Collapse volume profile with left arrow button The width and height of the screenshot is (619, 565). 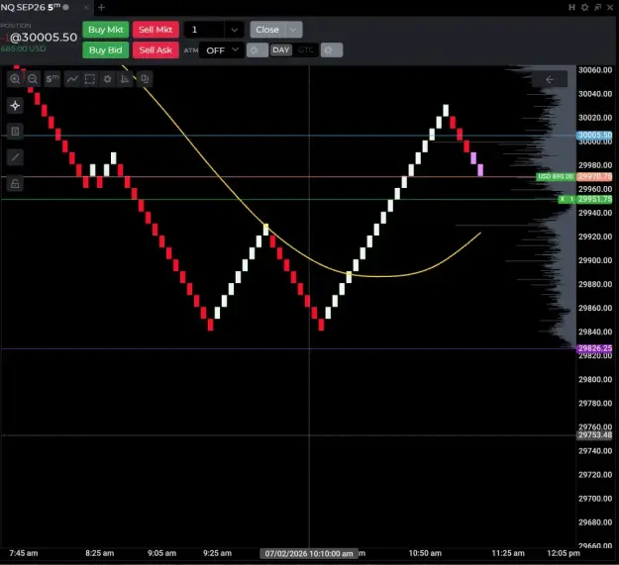tap(550, 79)
